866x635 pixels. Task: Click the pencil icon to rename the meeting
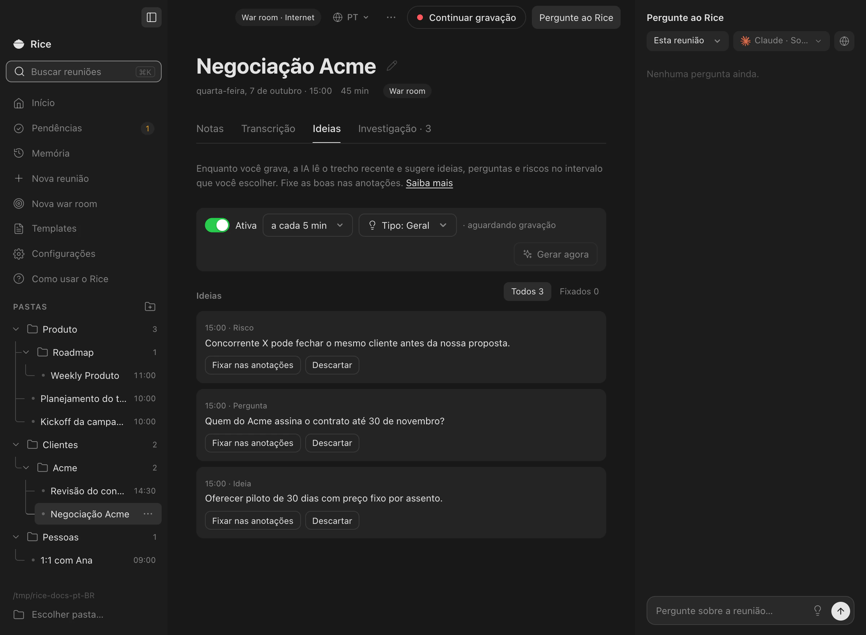click(392, 66)
